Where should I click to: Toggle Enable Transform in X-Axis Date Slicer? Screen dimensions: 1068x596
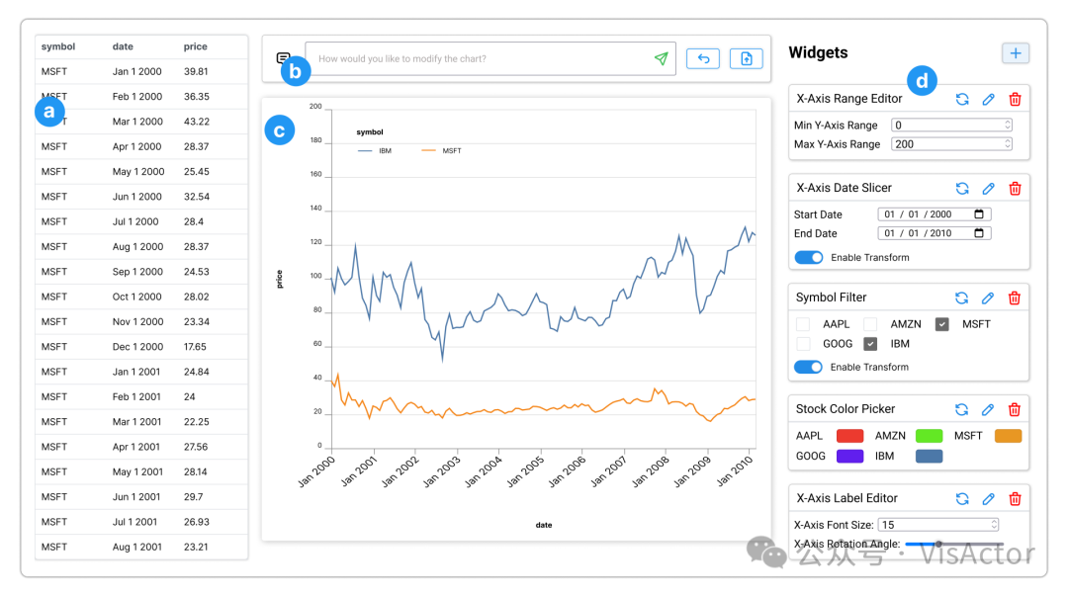[809, 257]
